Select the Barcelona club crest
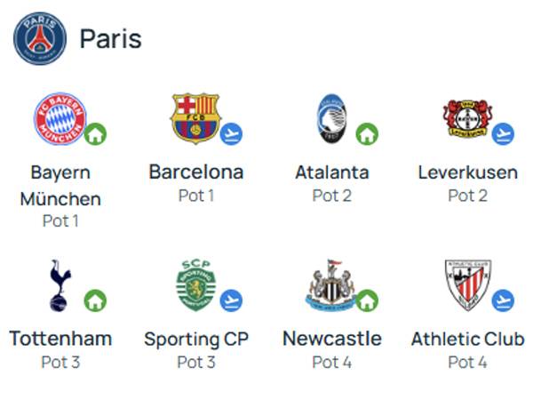533x408 pixels. tap(195, 118)
